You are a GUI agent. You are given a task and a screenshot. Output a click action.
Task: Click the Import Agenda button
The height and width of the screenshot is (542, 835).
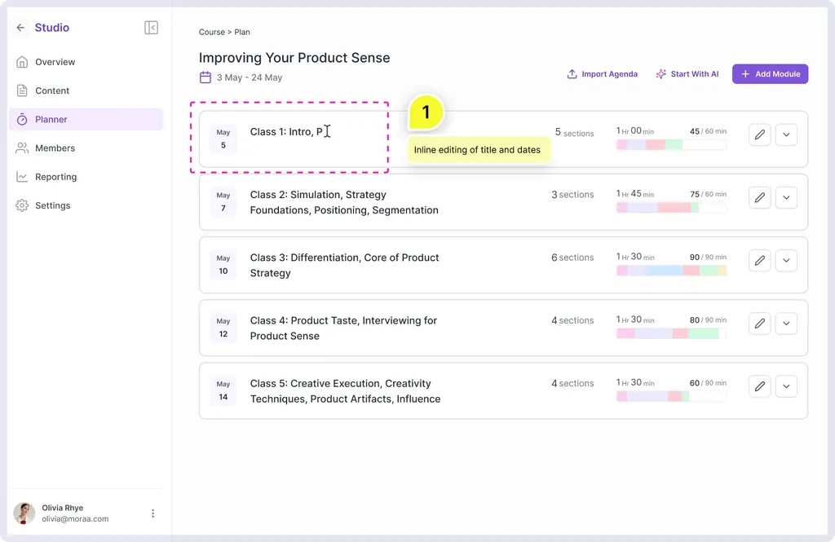click(603, 74)
